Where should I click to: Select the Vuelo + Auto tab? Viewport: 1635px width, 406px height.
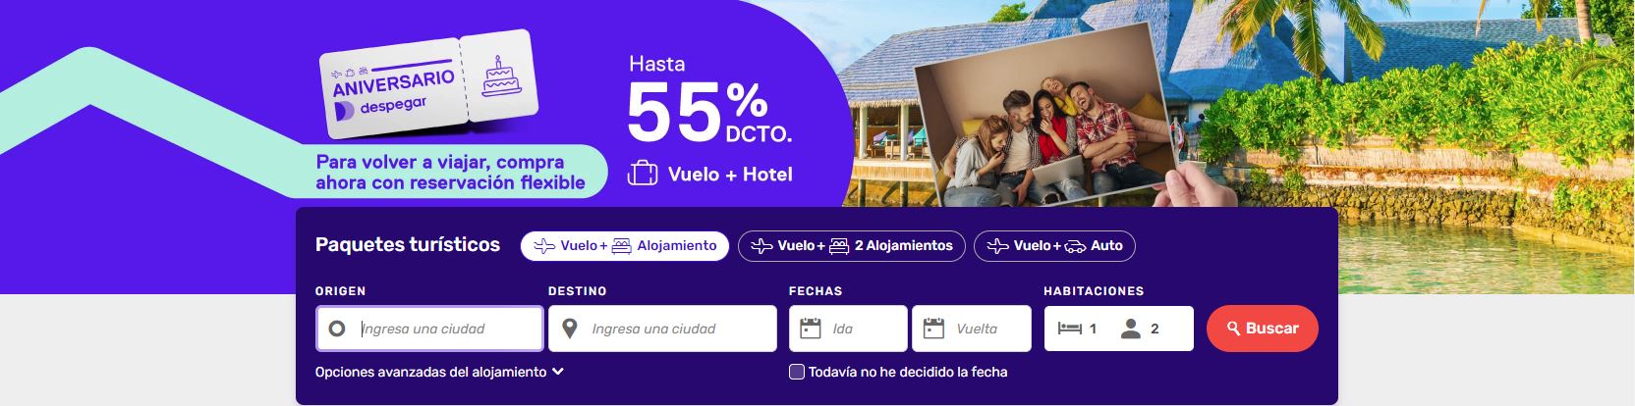tap(1054, 245)
